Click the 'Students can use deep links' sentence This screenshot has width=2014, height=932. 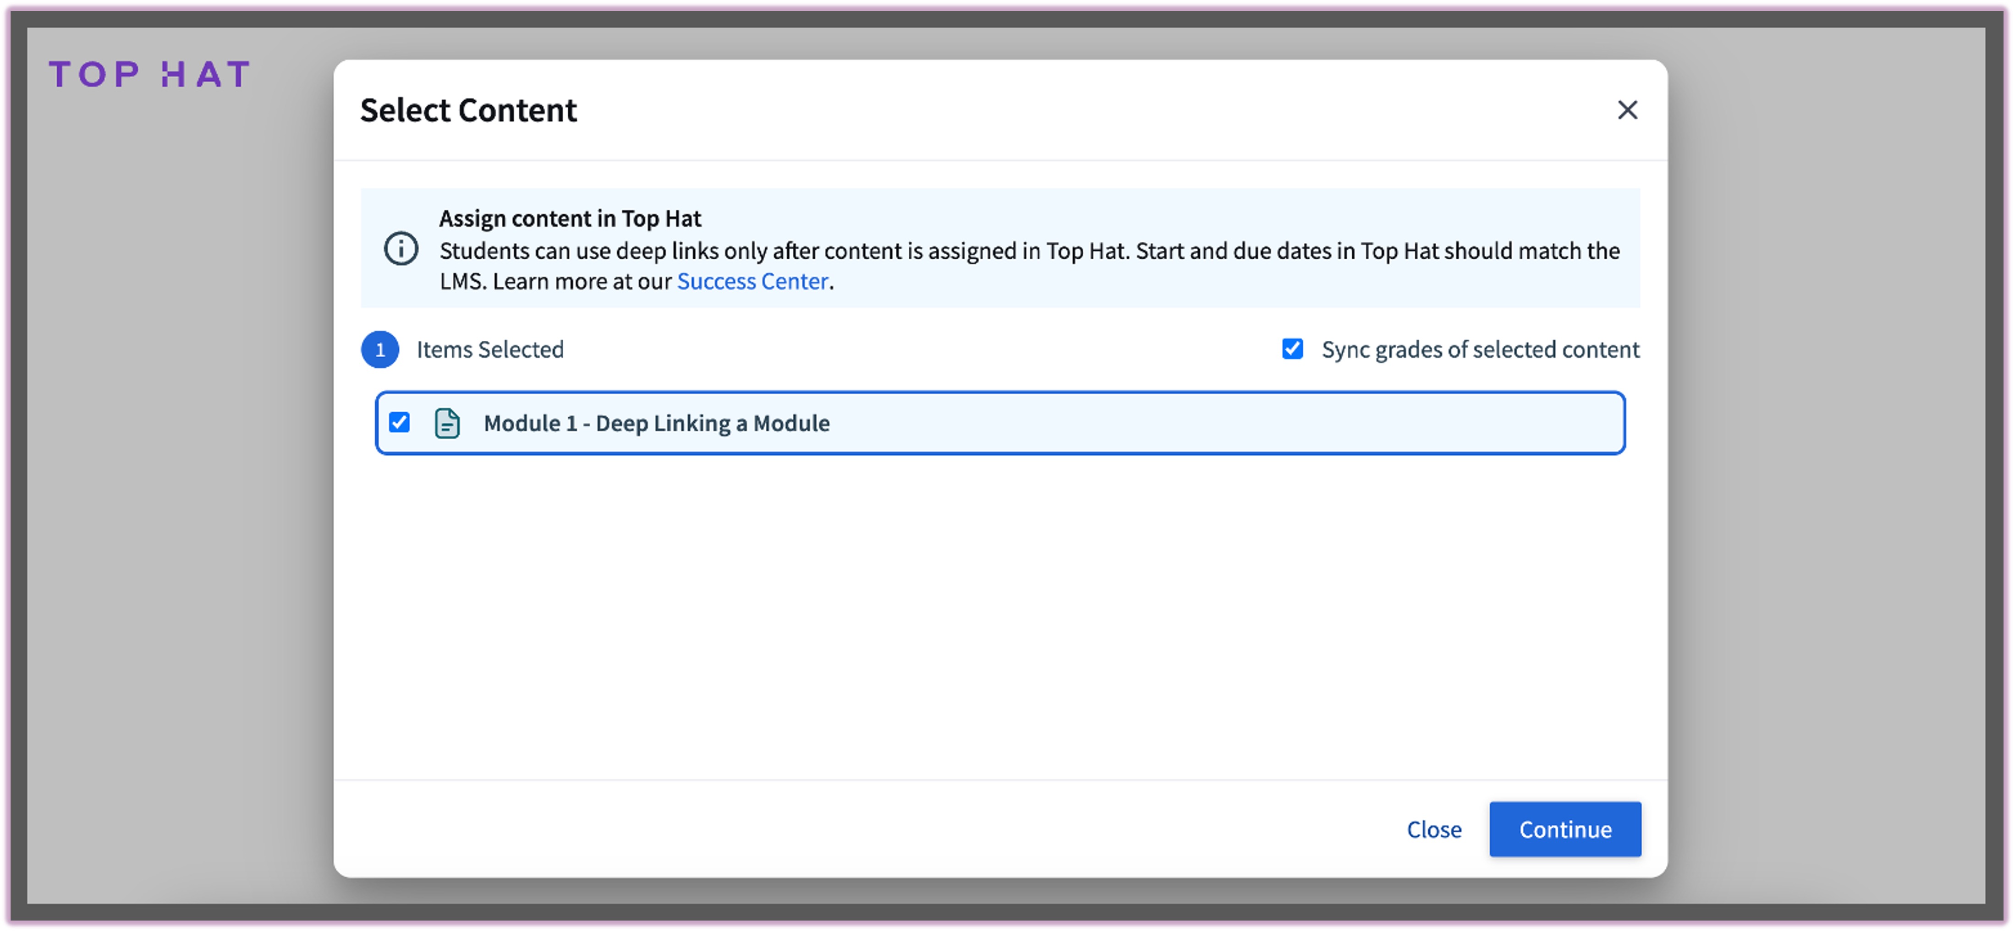pos(782,251)
